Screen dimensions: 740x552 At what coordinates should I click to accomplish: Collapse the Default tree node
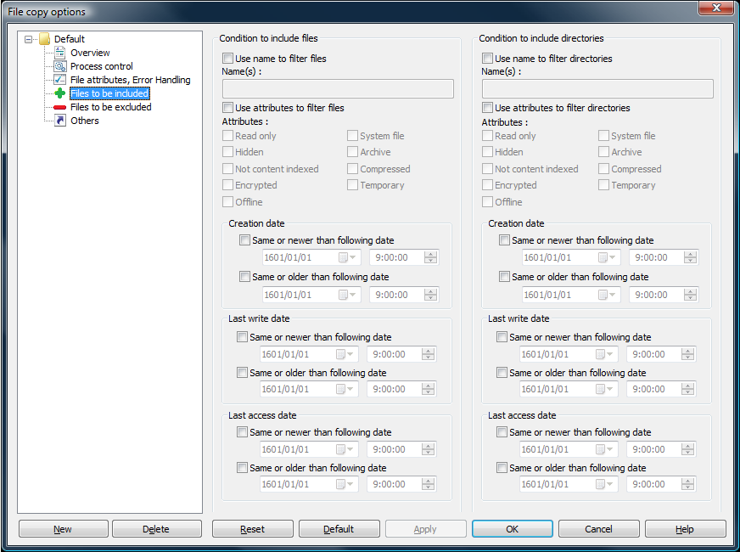[x=27, y=38]
